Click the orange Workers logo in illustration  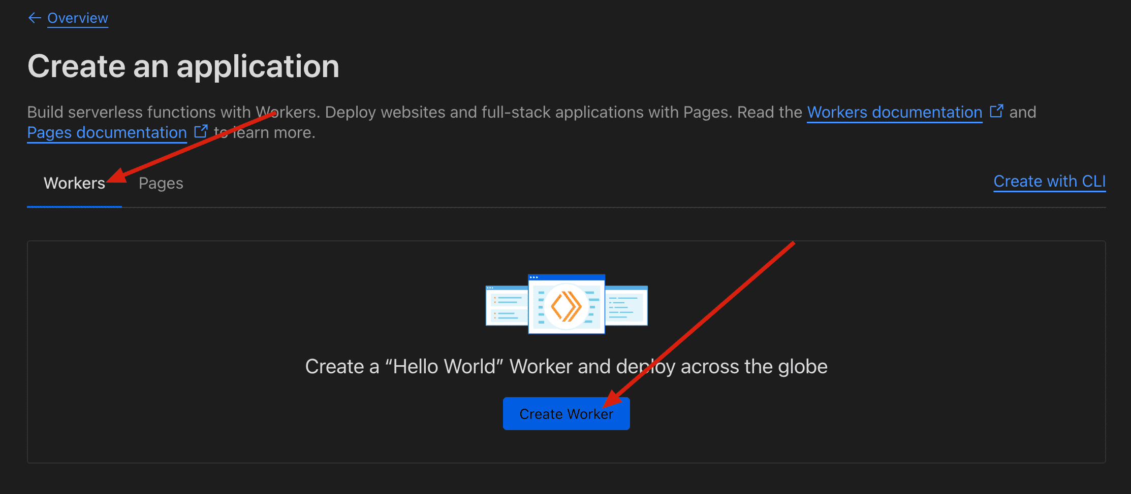[566, 306]
